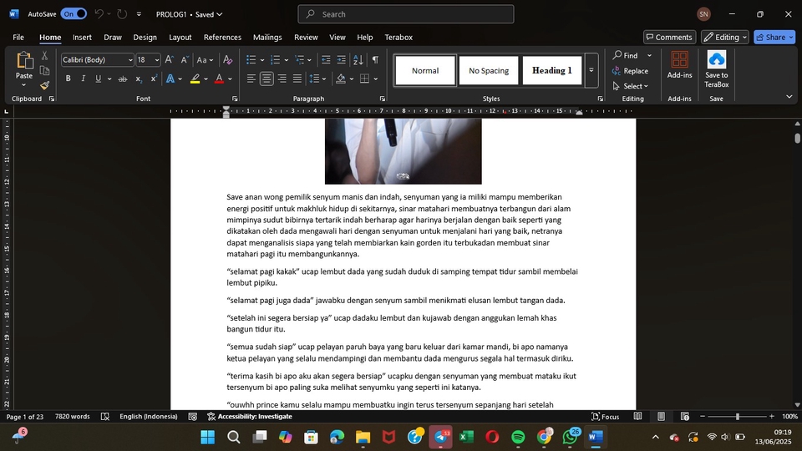The height and width of the screenshot is (451, 802).
Task: Switch to the References tab
Action: [222, 38]
